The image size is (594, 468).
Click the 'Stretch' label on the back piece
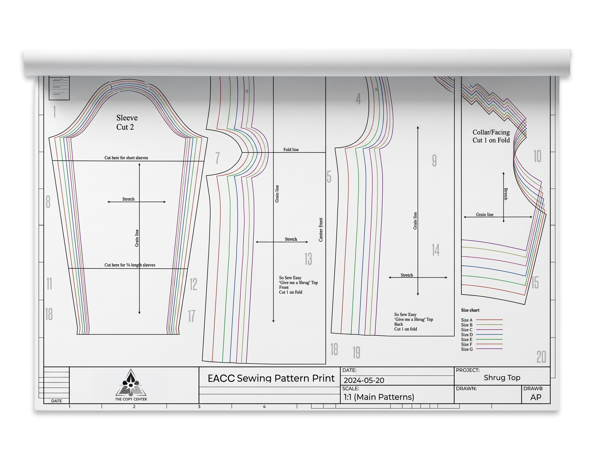click(407, 275)
